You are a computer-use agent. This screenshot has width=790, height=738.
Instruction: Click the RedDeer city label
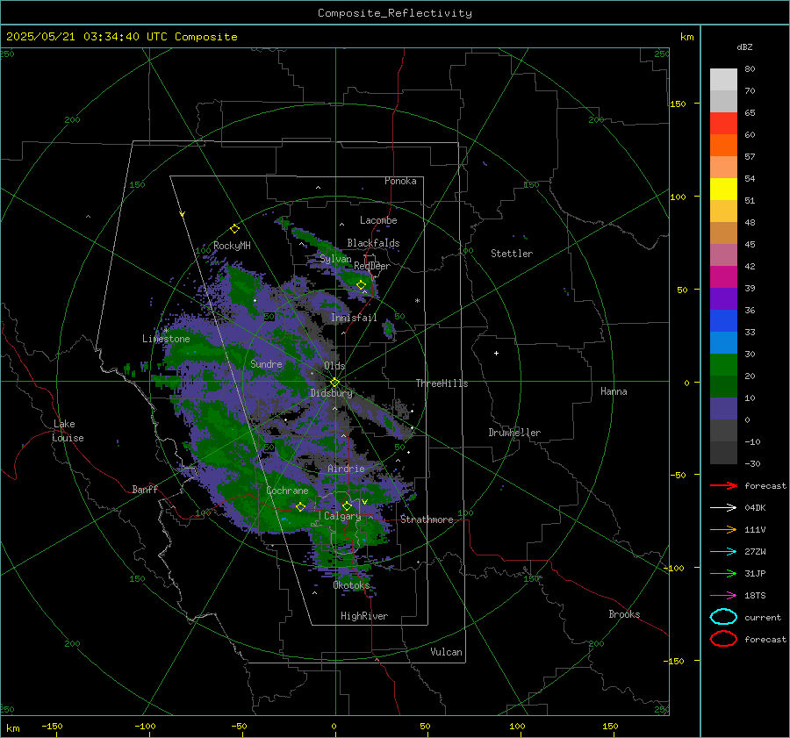pos(372,266)
